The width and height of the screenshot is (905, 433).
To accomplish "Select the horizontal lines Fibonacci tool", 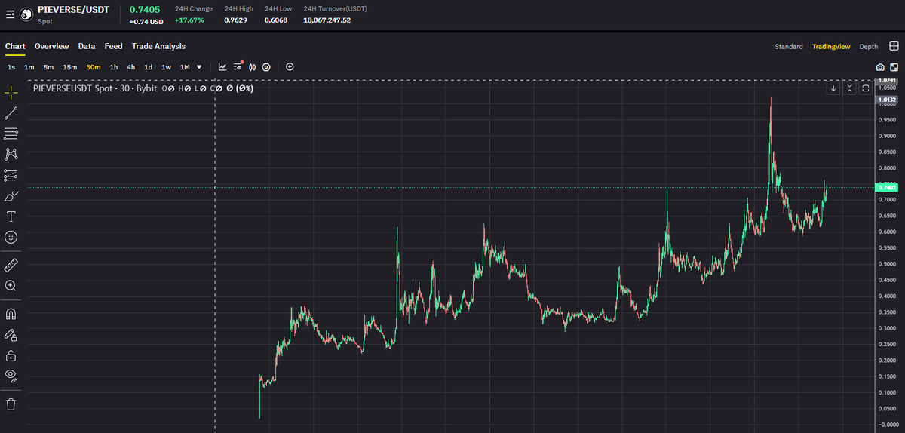I will click(x=11, y=134).
